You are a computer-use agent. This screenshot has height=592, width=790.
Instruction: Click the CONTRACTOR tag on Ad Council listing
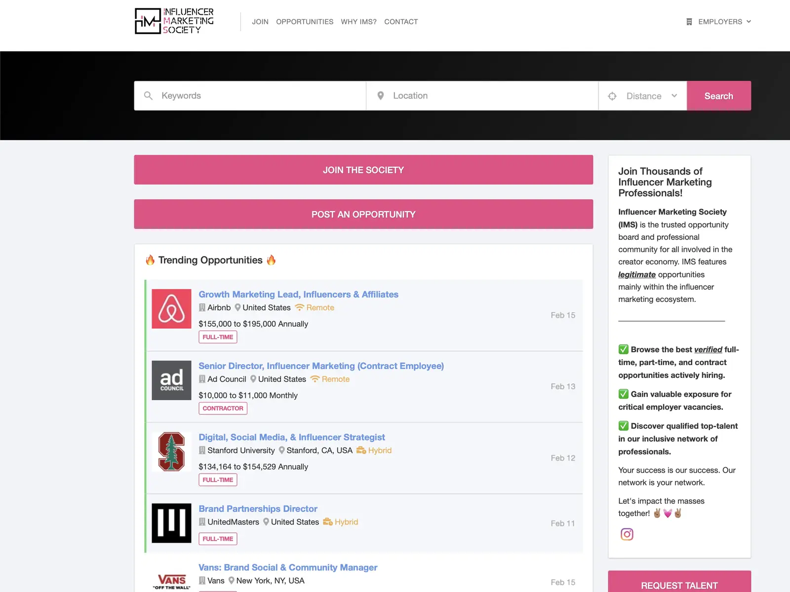click(223, 408)
